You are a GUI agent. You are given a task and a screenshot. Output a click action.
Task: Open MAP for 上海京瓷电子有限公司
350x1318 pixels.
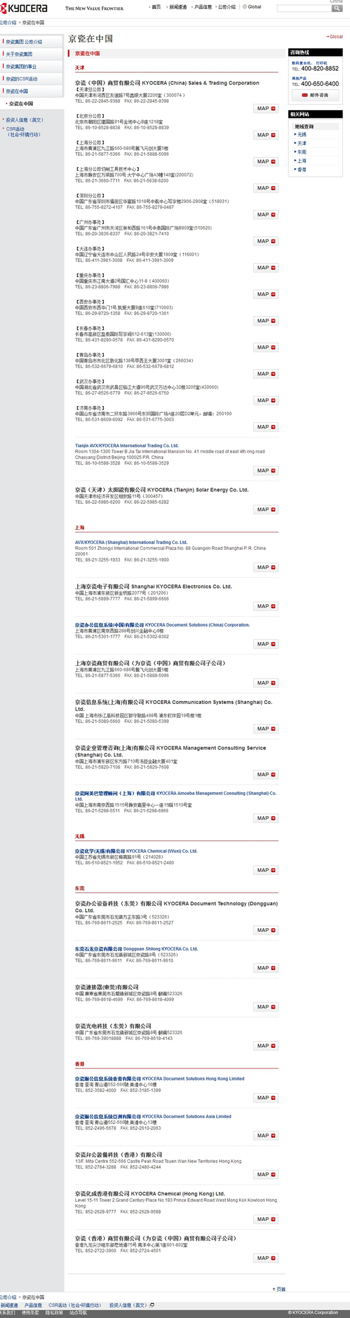click(x=266, y=606)
